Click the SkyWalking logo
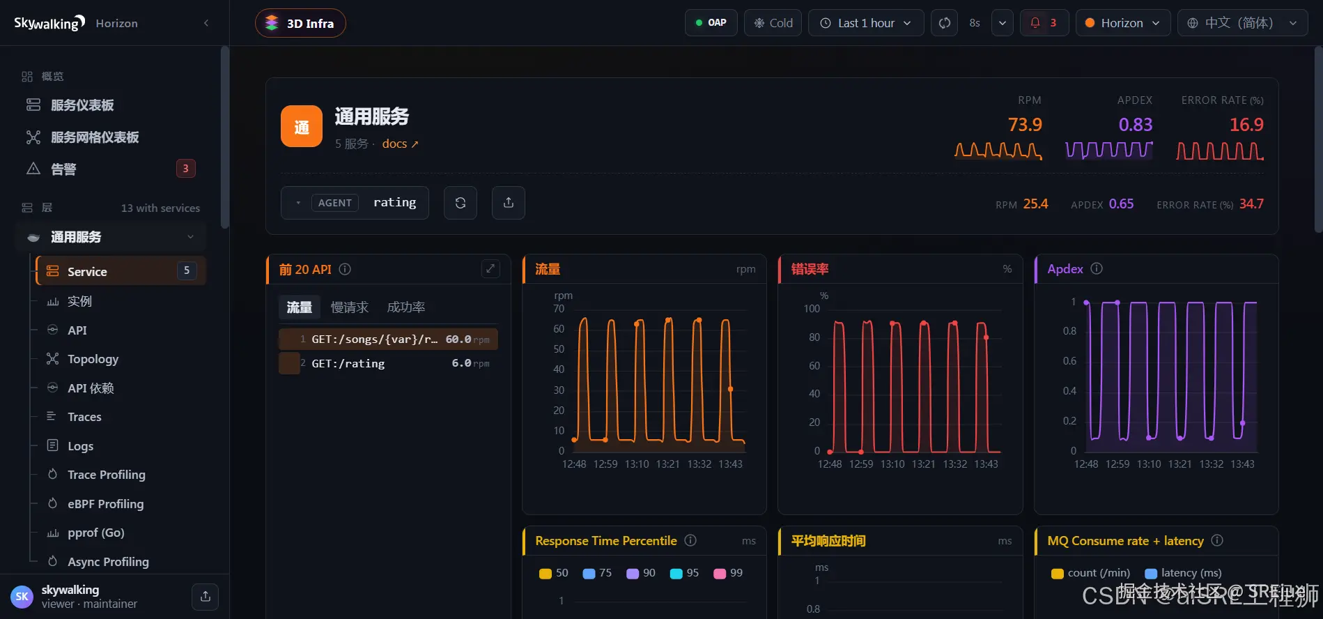This screenshot has width=1323, height=619. tap(49, 23)
